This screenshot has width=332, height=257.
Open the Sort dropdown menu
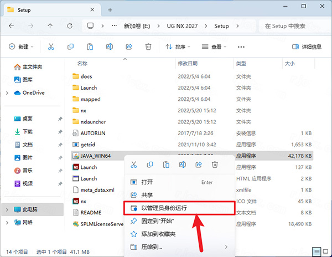[x=179, y=47]
